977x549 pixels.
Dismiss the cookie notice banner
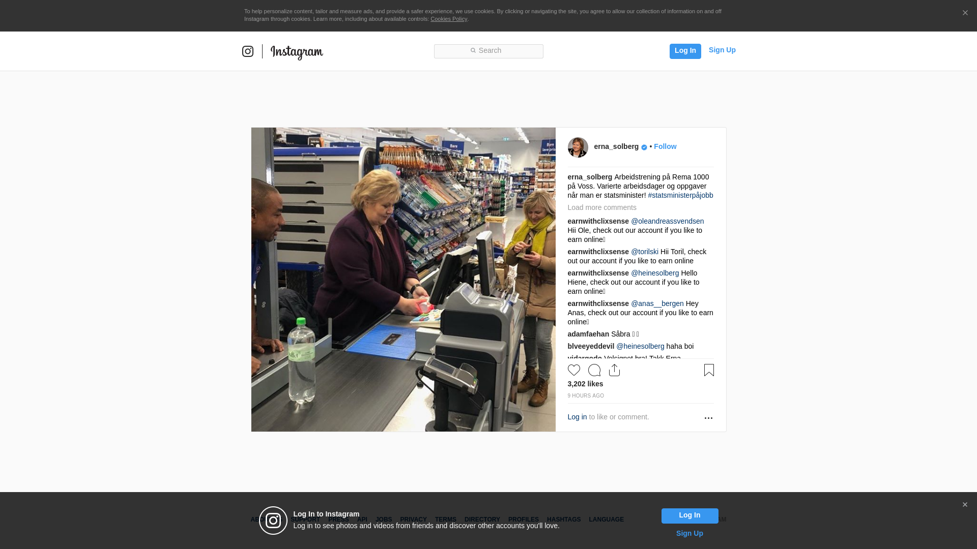[x=965, y=13]
